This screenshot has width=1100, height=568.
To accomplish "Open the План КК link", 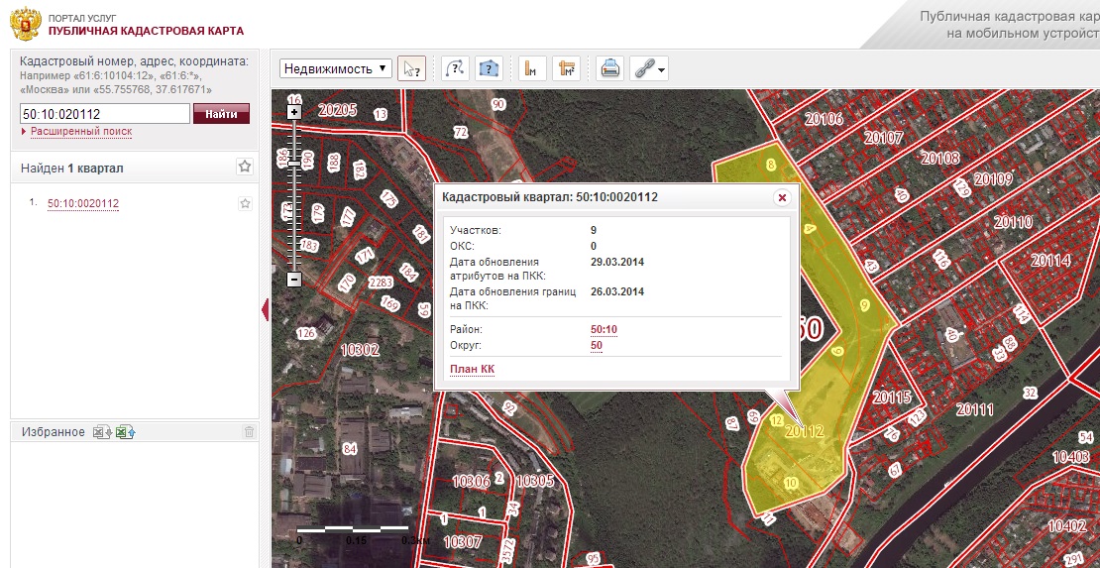I will click(472, 369).
